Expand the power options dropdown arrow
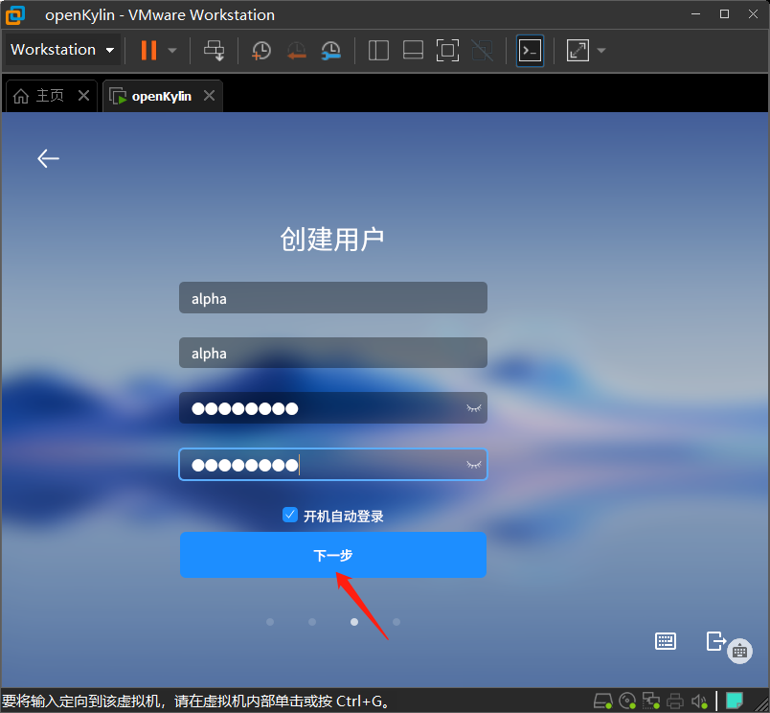 pos(172,50)
